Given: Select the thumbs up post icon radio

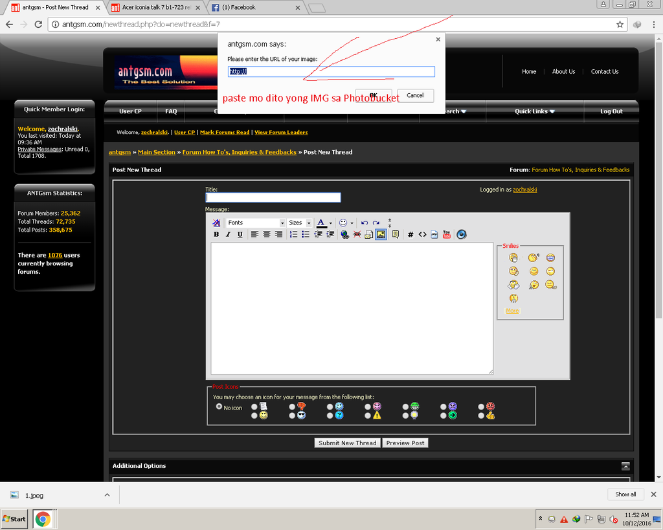Looking at the screenshot, I should click(x=481, y=415).
